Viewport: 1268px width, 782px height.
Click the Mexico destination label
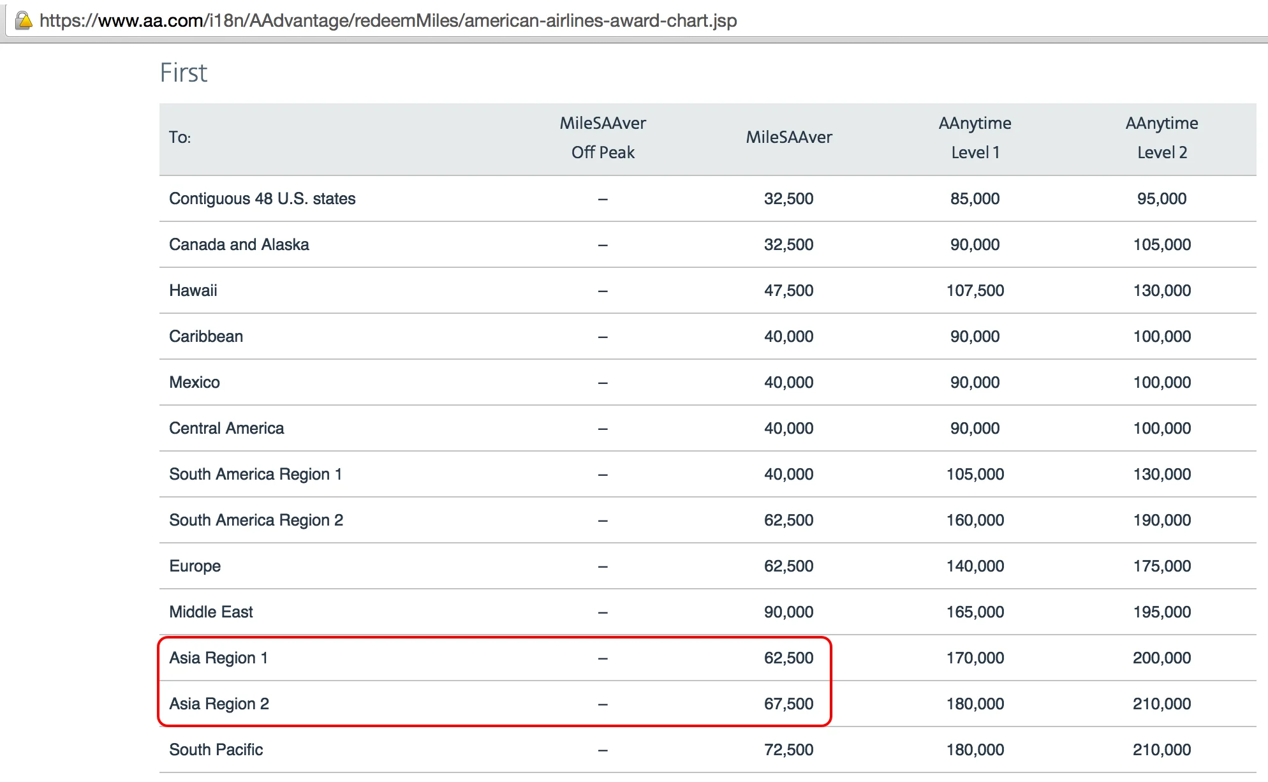coord(194,383)
